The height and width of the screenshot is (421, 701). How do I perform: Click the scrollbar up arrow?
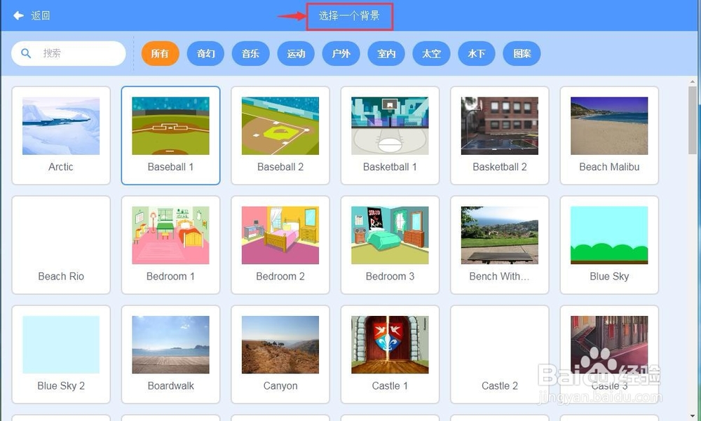coord(693,82)
